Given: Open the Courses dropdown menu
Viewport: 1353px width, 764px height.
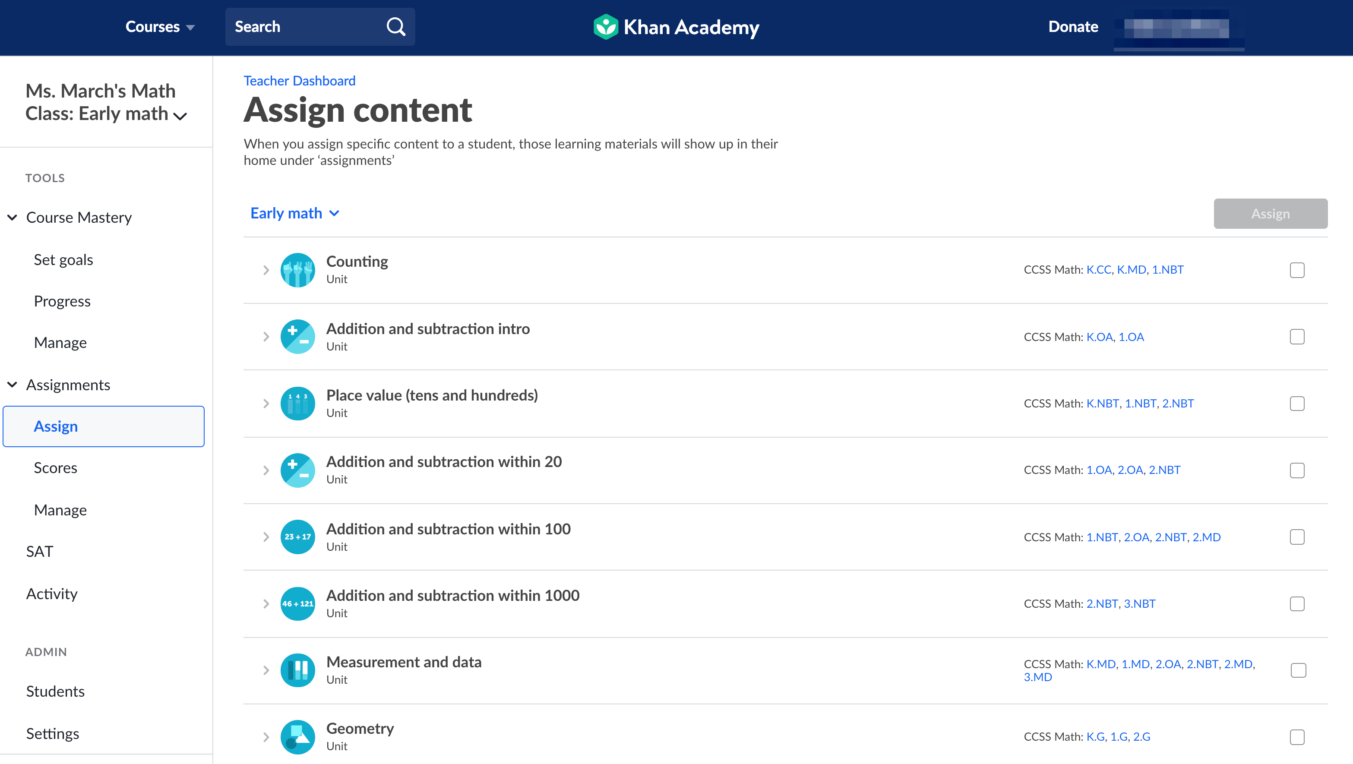Looking at the screenshot, I should [160, 27].
